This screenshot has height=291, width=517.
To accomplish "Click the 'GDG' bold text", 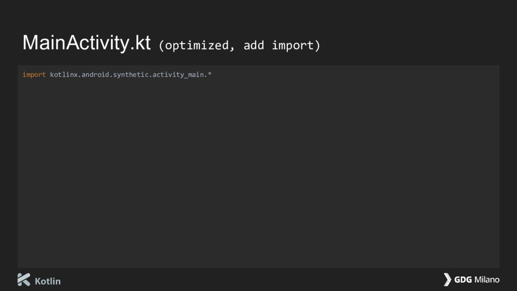I will [x=463, y=280].
